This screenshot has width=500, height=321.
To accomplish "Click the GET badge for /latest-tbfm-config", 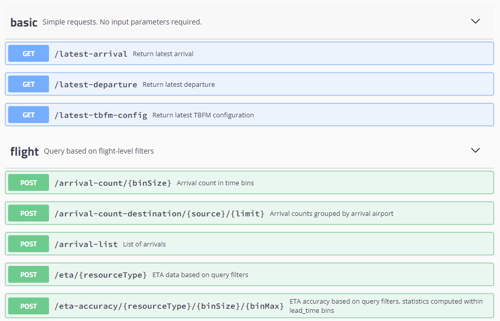I will click(29, 115).
